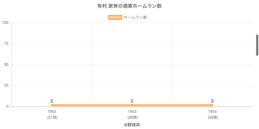Click the value label "2" above 1953
Screen dimensions: 259x129
132,101
